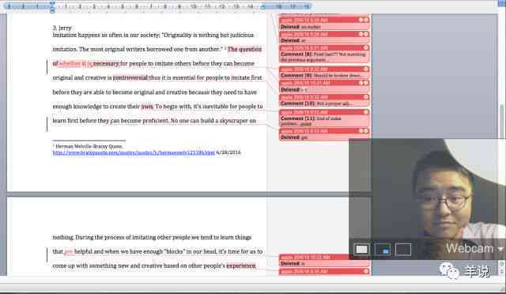Reject the 'Deleted: no matter' tracked change
The height and width of the screenshot is (294, 506).
(366, 20)
